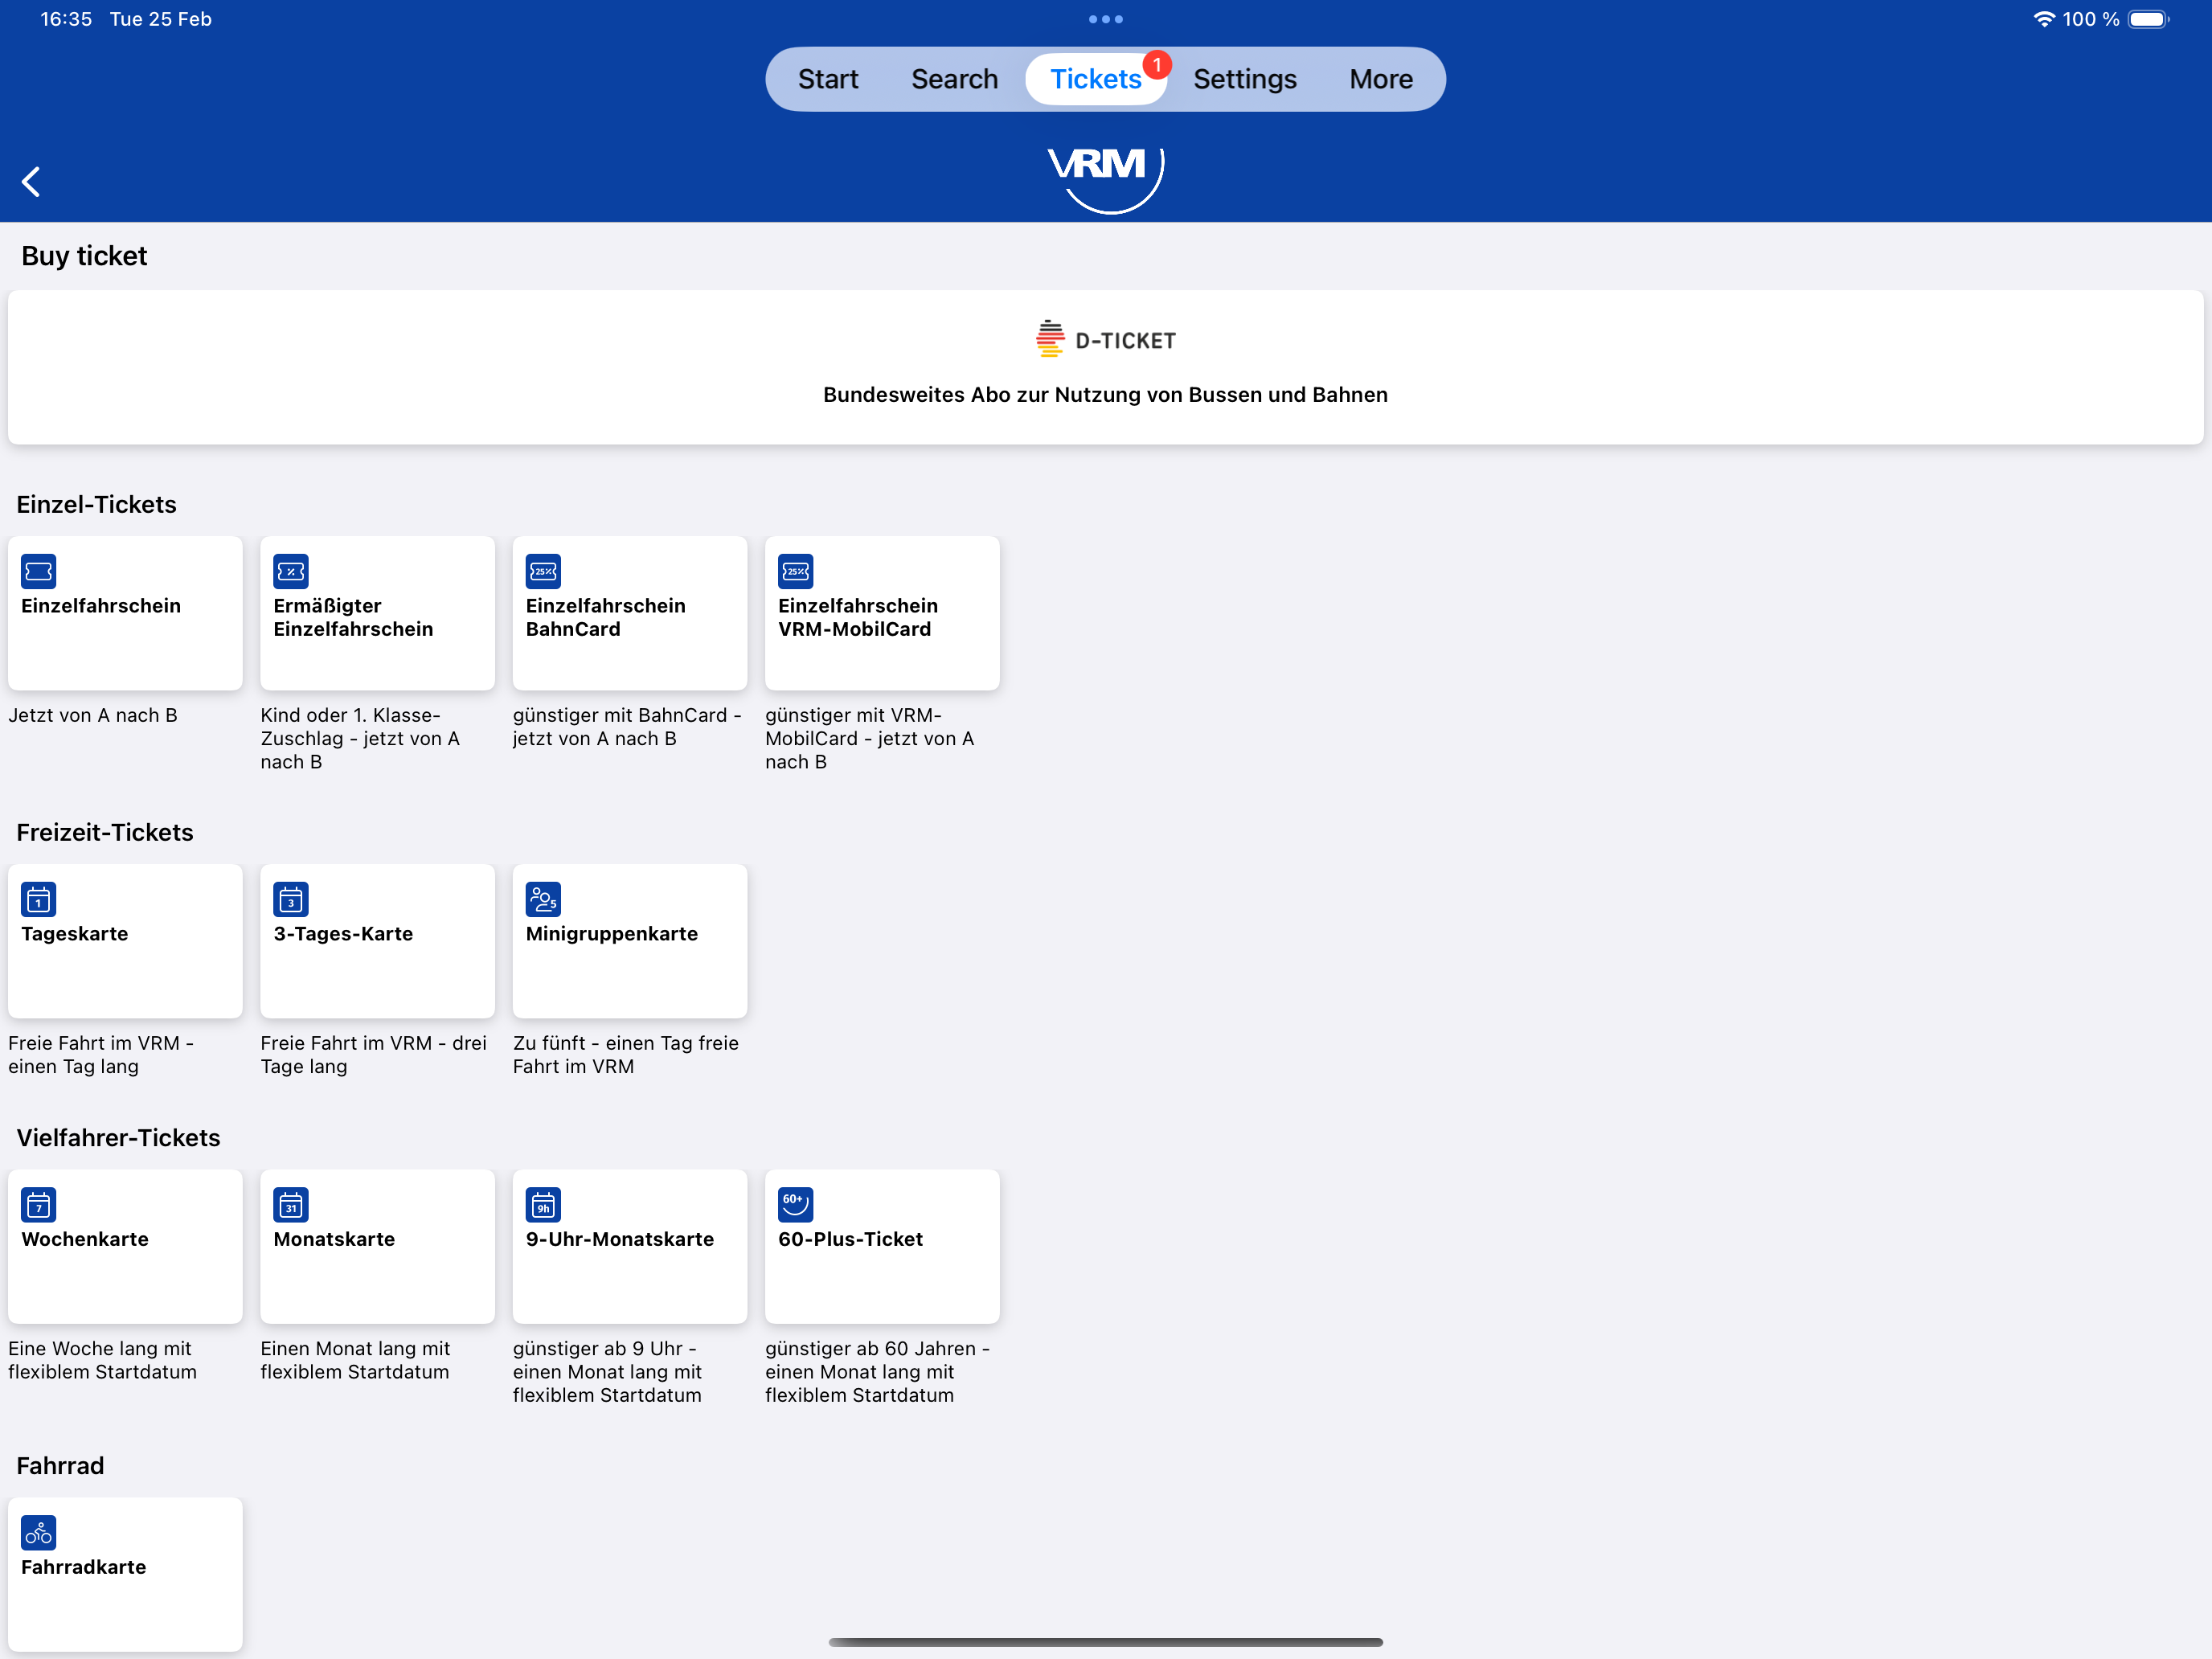Select the Einzelfahrschein card
The image size is (2212, 1659).
(125, 613)
